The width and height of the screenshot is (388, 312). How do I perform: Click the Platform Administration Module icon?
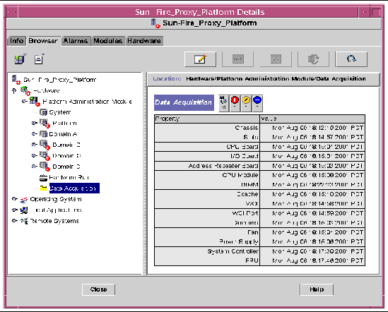[34, 101]
